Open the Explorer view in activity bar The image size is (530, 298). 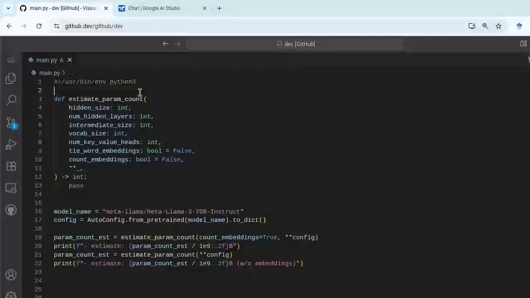11,79
